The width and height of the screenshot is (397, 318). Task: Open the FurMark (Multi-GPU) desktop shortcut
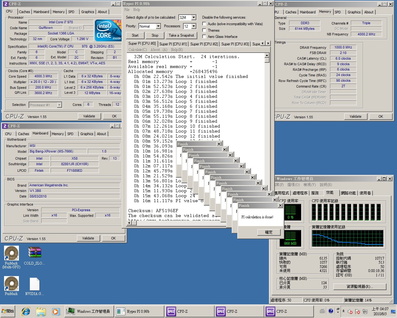[11, 257]
